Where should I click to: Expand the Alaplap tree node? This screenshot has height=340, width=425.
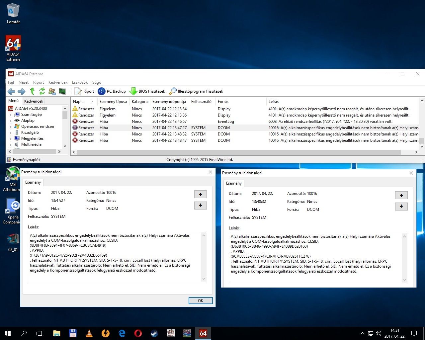pyautogui.click(x=10, y=121)
